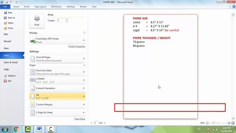Click Zoom to Page icon
This screenshot has width=236, height=133.
233,123
